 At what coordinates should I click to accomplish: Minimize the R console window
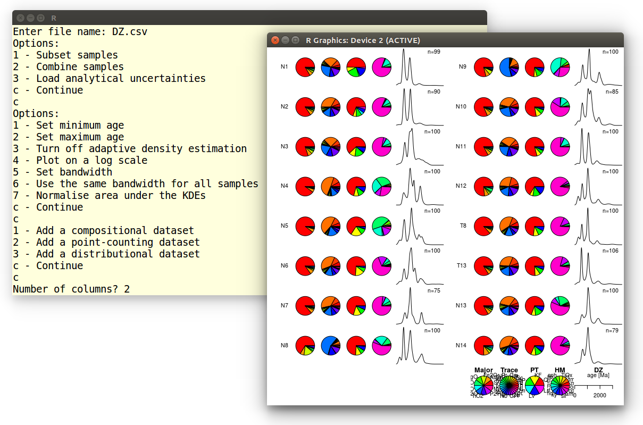point(30,18)
